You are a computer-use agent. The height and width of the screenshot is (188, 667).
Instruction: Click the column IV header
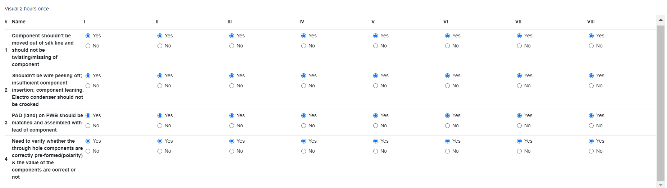coord(302,22)
